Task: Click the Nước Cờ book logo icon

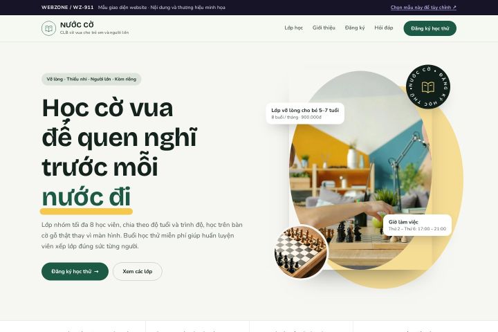Action: [48, 28]
